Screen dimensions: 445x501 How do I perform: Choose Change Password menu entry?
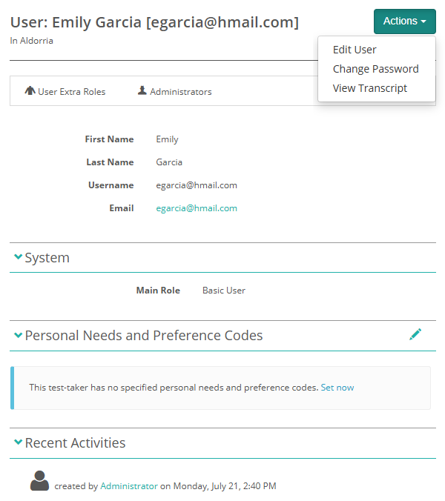point(375,69)
